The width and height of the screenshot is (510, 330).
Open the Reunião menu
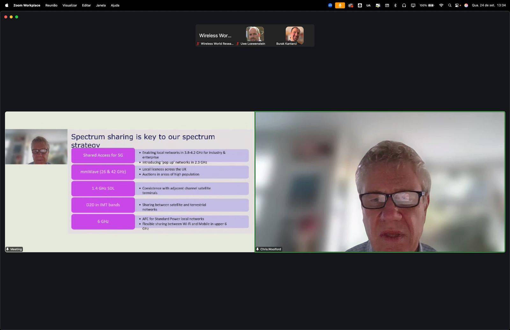(51, 5)
